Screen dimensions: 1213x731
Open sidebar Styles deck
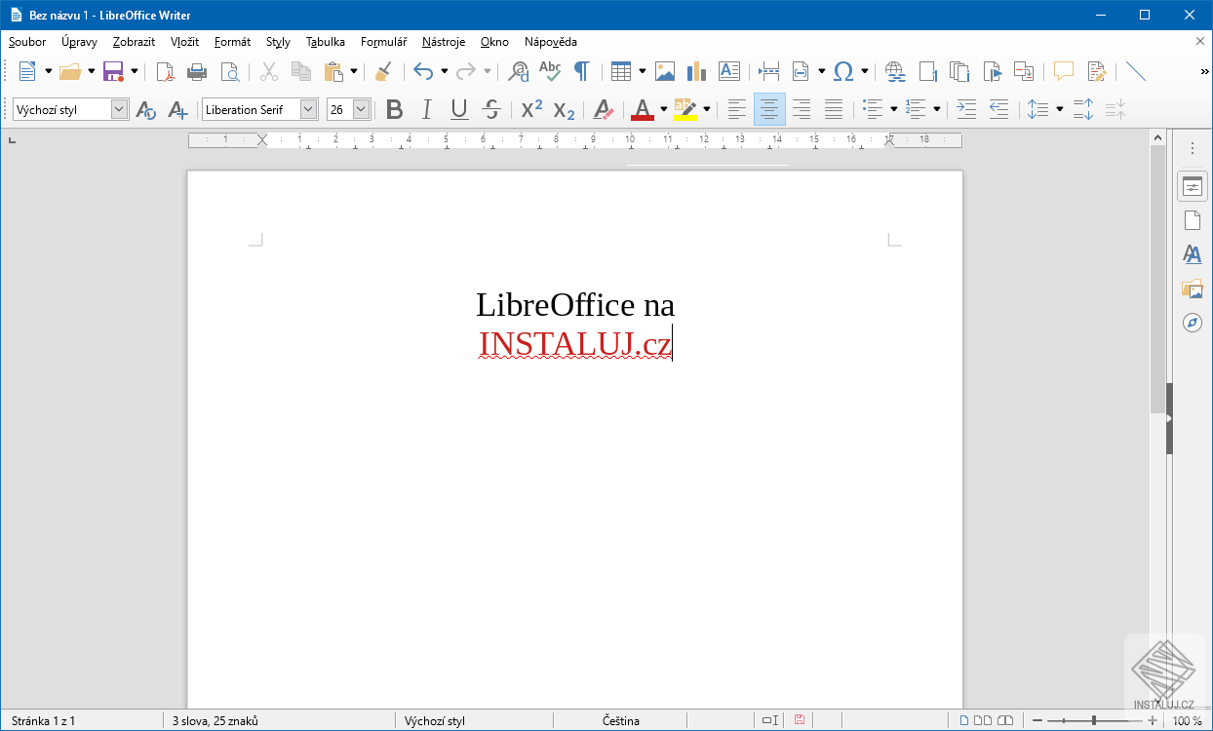coord(1193,254)
